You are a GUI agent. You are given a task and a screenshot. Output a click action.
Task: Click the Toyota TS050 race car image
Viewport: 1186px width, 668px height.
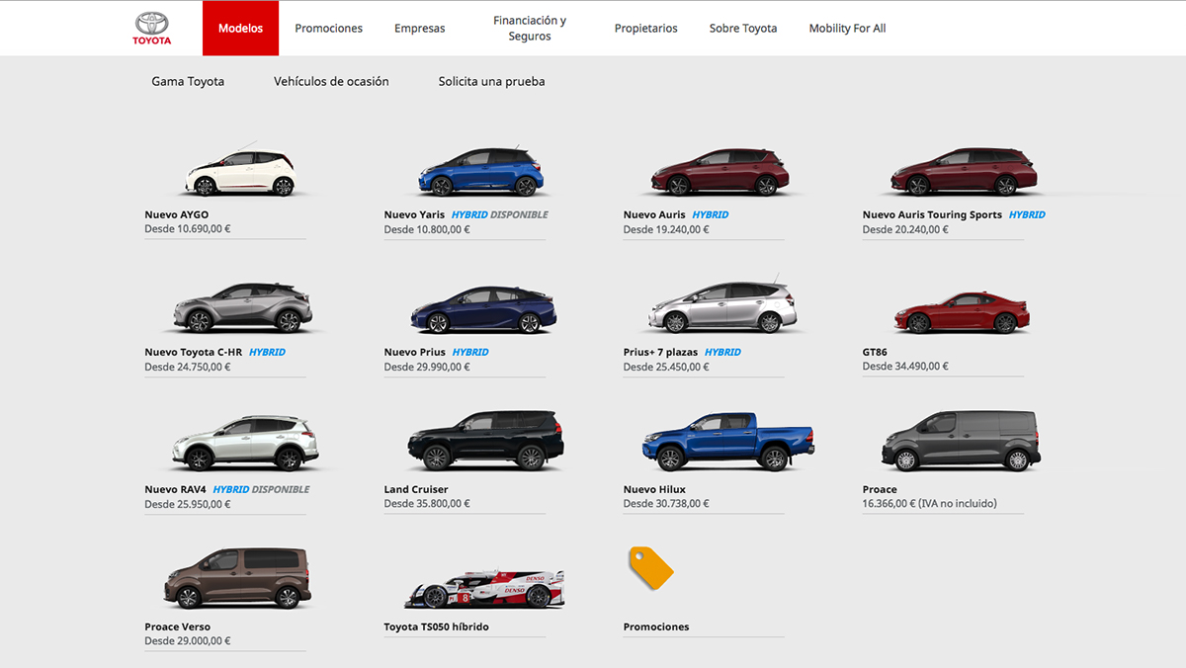[484, 589]
